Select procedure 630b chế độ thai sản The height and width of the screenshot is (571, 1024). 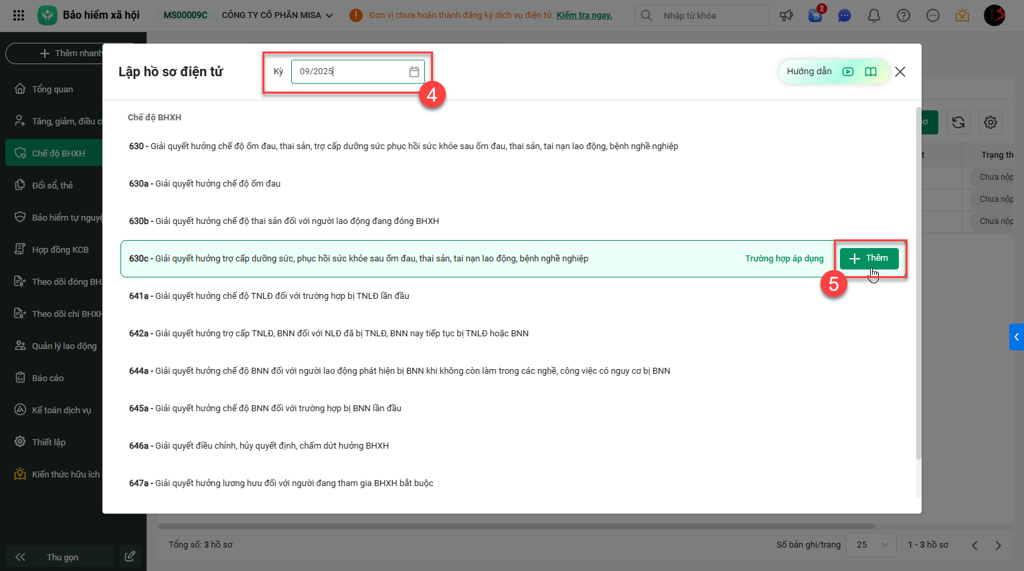point(514,221)
